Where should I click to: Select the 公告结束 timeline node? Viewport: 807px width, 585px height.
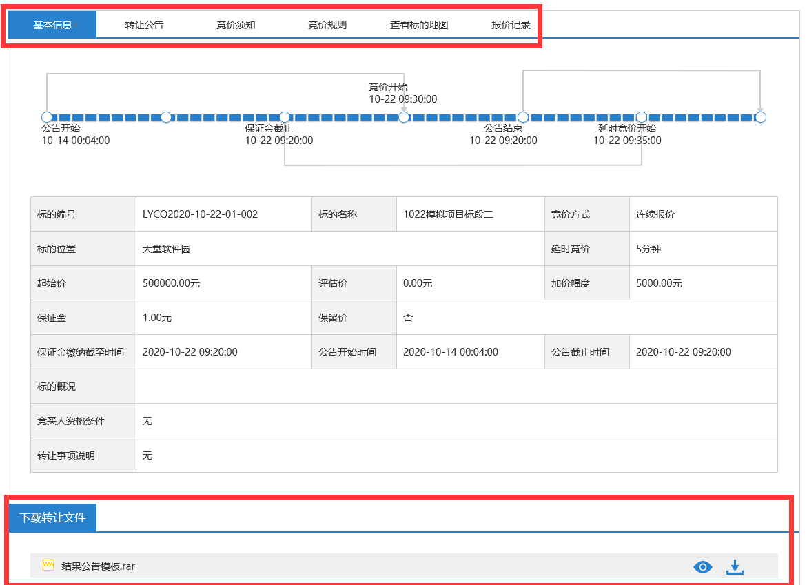tap(523, 117)
